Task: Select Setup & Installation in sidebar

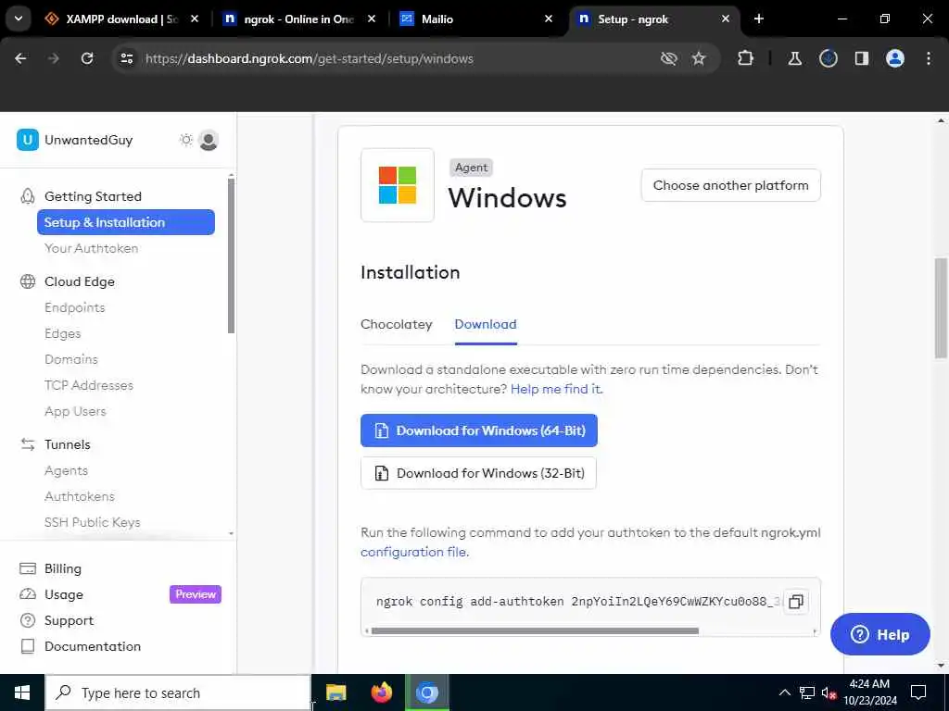Action: pyautogui.click(x=126, y=222)
